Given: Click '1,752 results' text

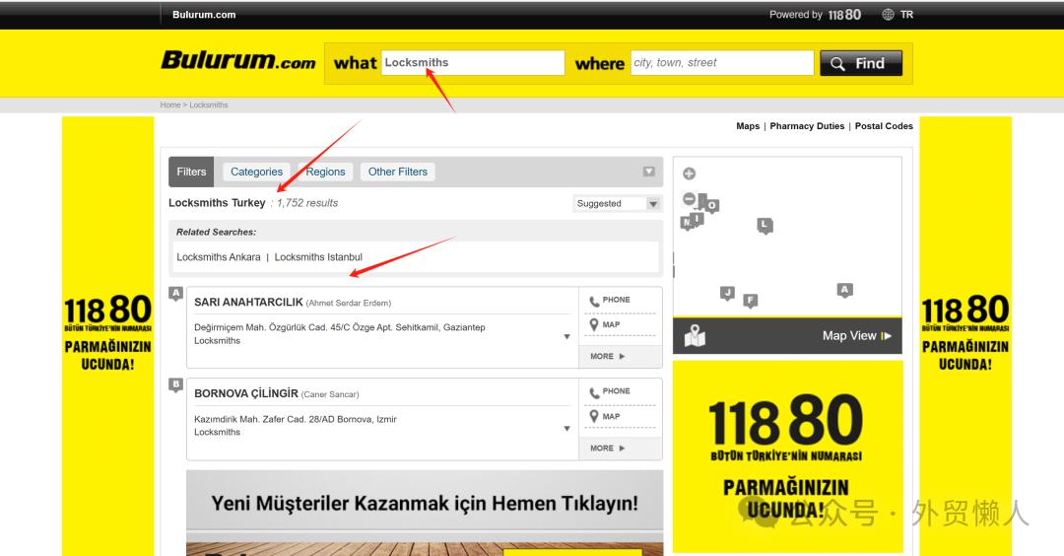Looking at the screenshot, I should tap(306, 203).
